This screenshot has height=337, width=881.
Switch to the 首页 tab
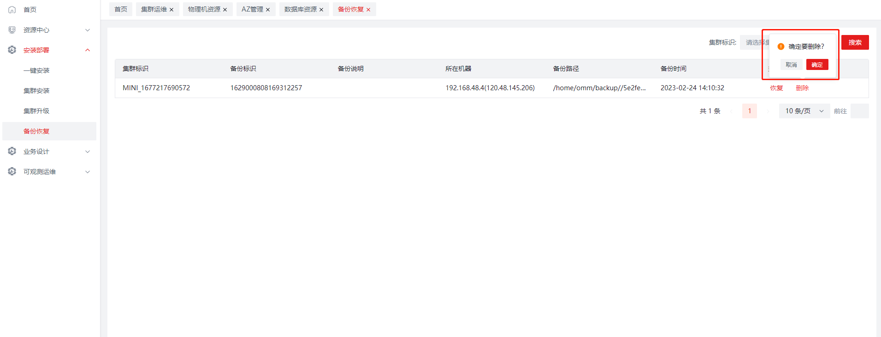(121, 9)
